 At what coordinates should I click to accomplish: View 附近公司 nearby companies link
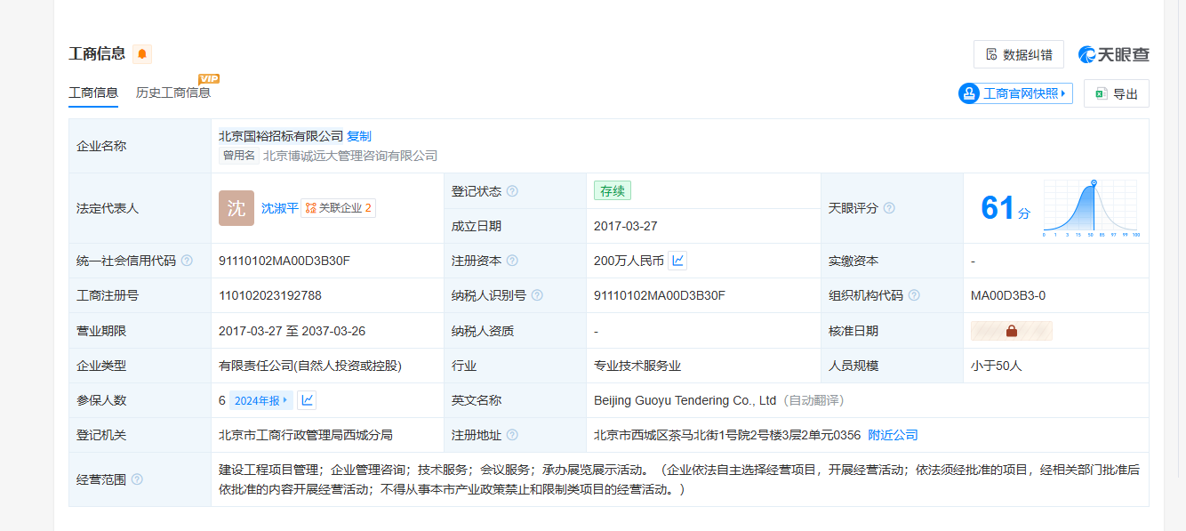[893, 435]
